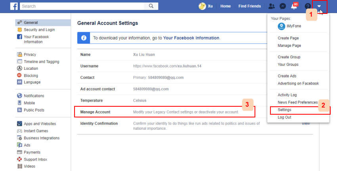Click the blue info icon in banner
This screenshot has width=337, height=171.
point(84,38)
